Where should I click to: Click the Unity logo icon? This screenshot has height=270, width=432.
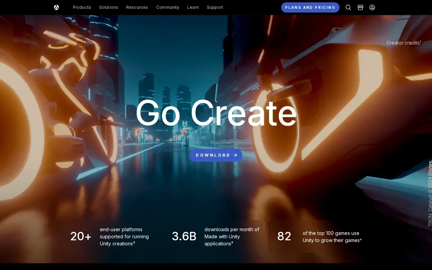(56, 7)
